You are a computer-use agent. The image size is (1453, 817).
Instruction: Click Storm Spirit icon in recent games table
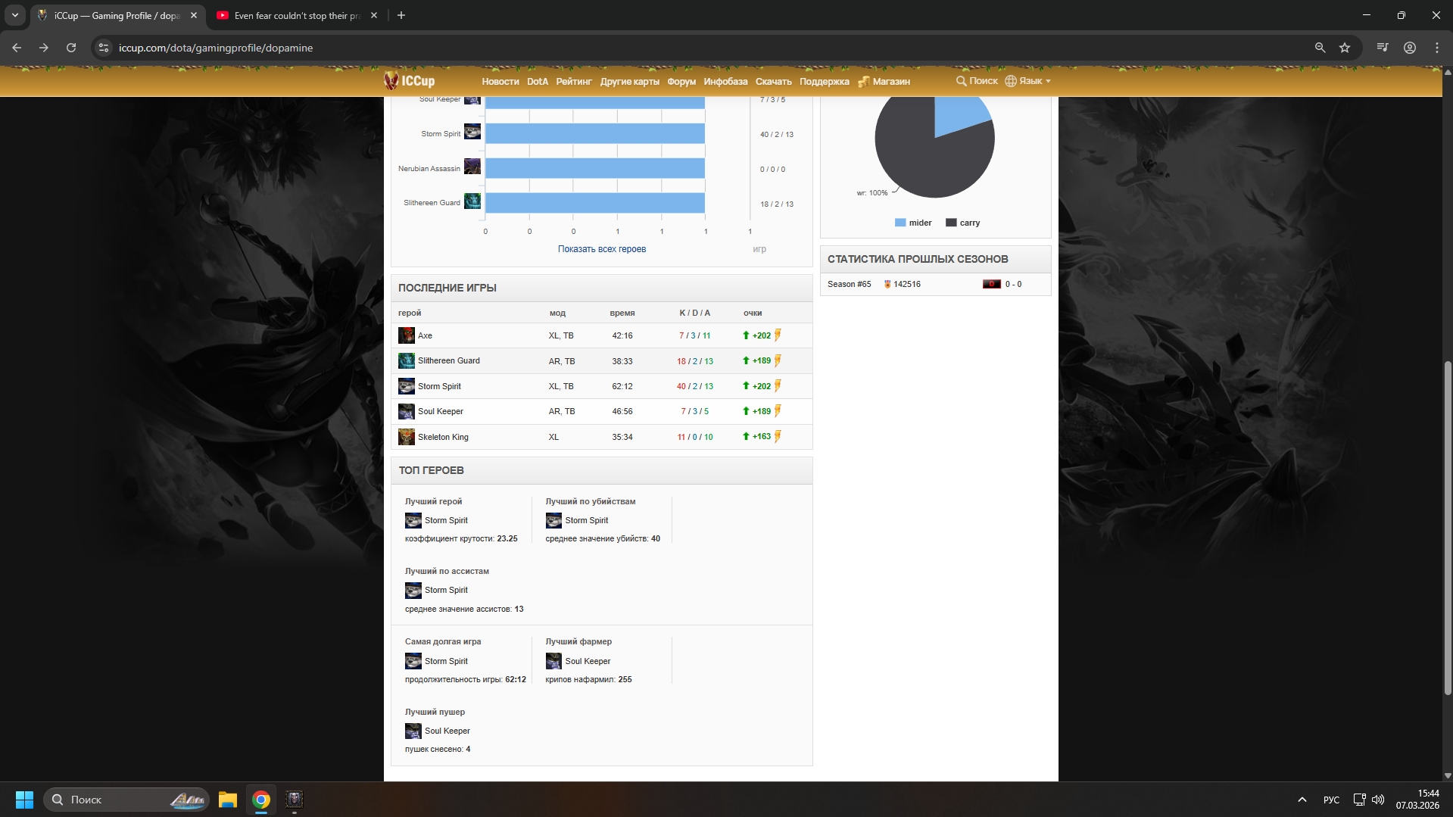coord(407,386)
